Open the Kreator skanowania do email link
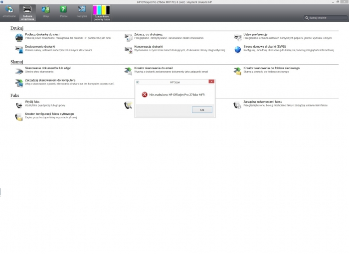 pyautogui.click(x=154, y=68)
